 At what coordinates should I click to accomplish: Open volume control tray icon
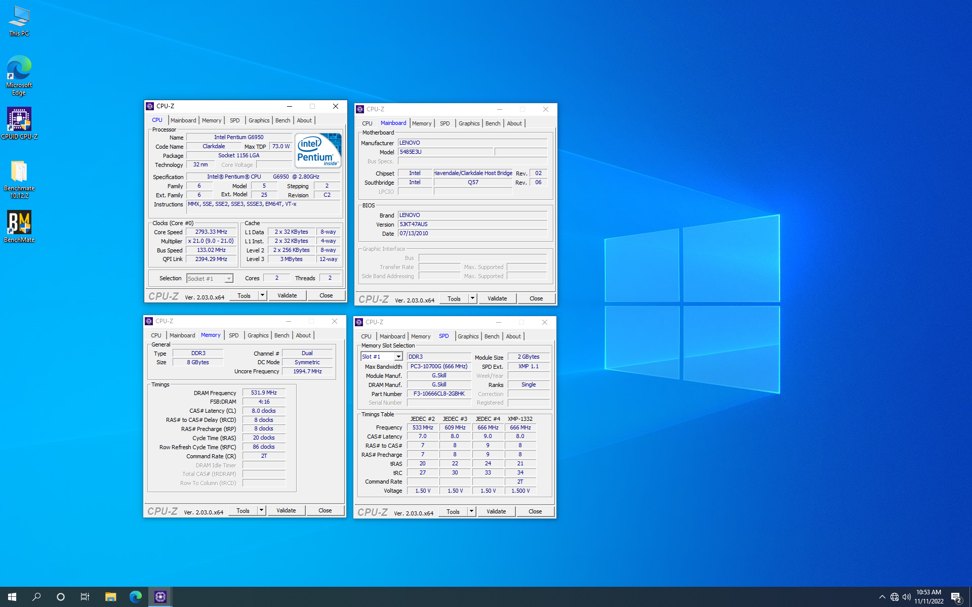907,597
